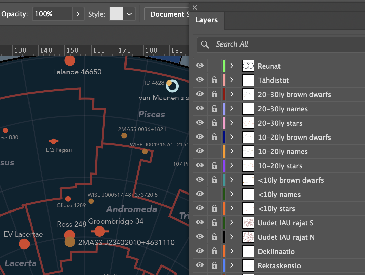365x275 pixels.
Task: Click the Groombridge 34 label on map
Action: [x=116, y=221]
